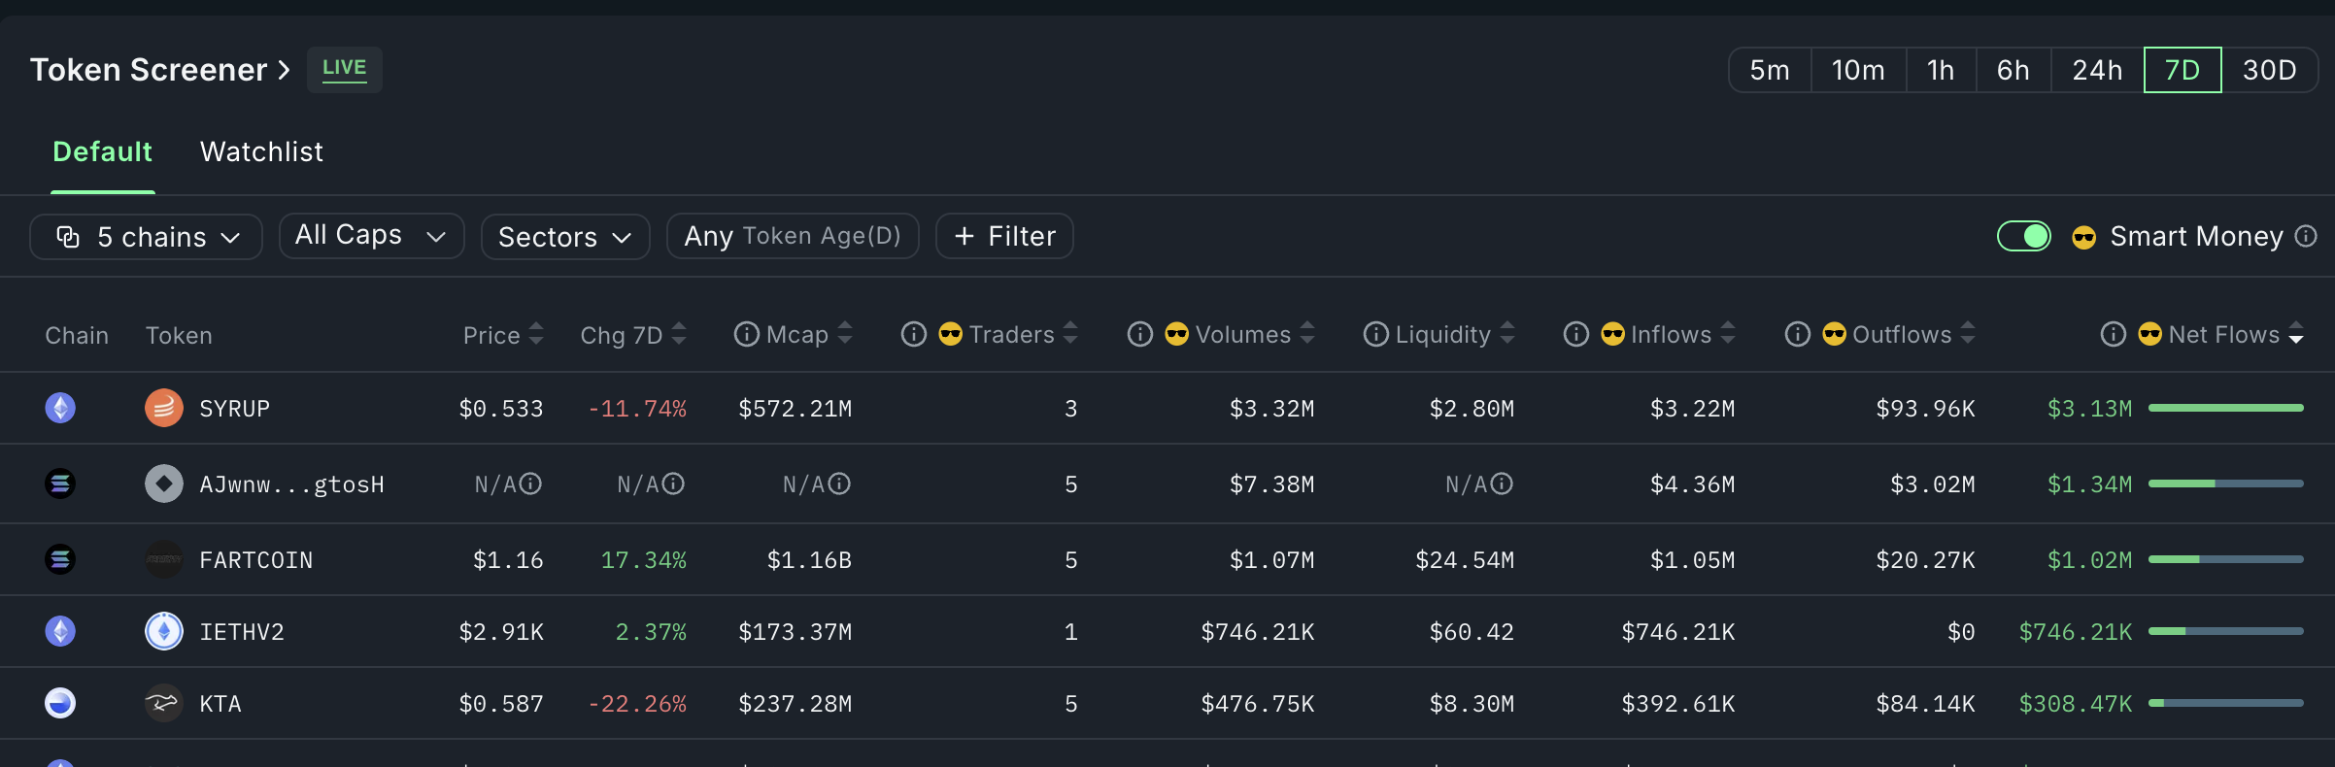
Task: Select the 5m timeframe
Action: pyautogui.click(x=1770, y=70)
